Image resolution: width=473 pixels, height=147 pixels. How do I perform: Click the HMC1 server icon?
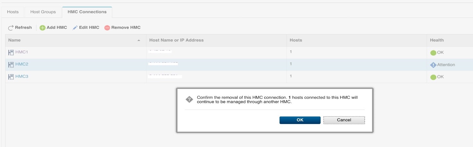point(11,52)
